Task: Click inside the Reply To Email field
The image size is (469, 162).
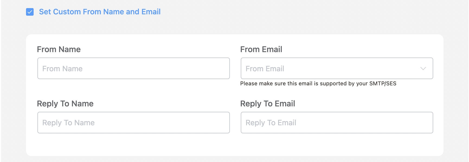Action: (x=337, y=123)
